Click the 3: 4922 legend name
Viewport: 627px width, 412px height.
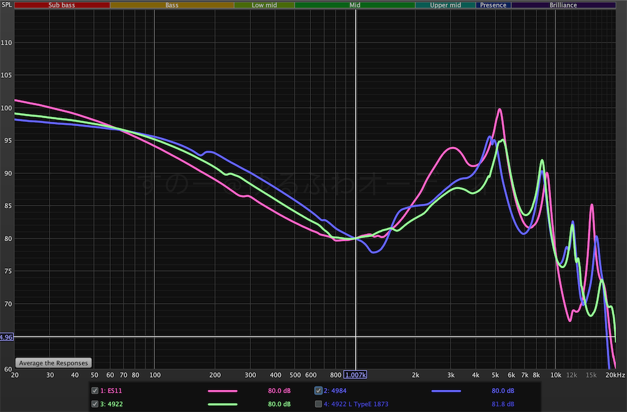(111, 404)
